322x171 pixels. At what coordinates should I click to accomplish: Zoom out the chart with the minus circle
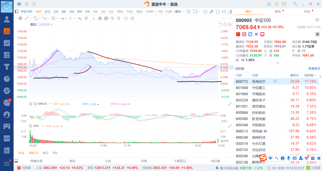pos(225,25)
